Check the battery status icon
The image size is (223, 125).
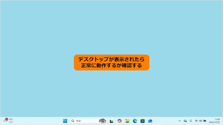tap(205, 121)
